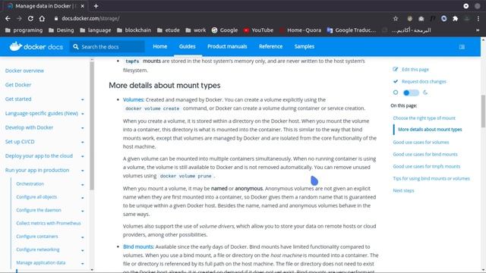Image resolution: width=486 pixels, height=273 pixels.
Task: Jump to Choose the right type of mount
Action: (x=424, y=118)
